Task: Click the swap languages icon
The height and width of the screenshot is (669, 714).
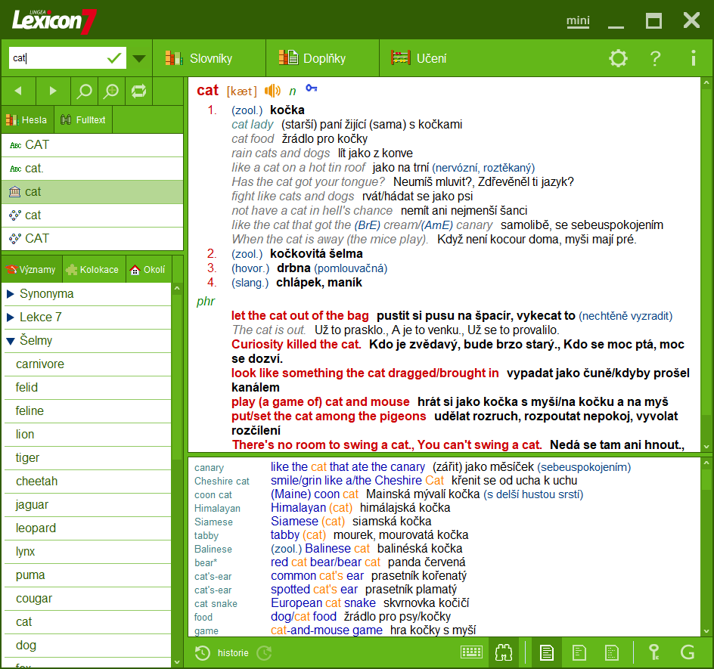Action: (139, 91)
